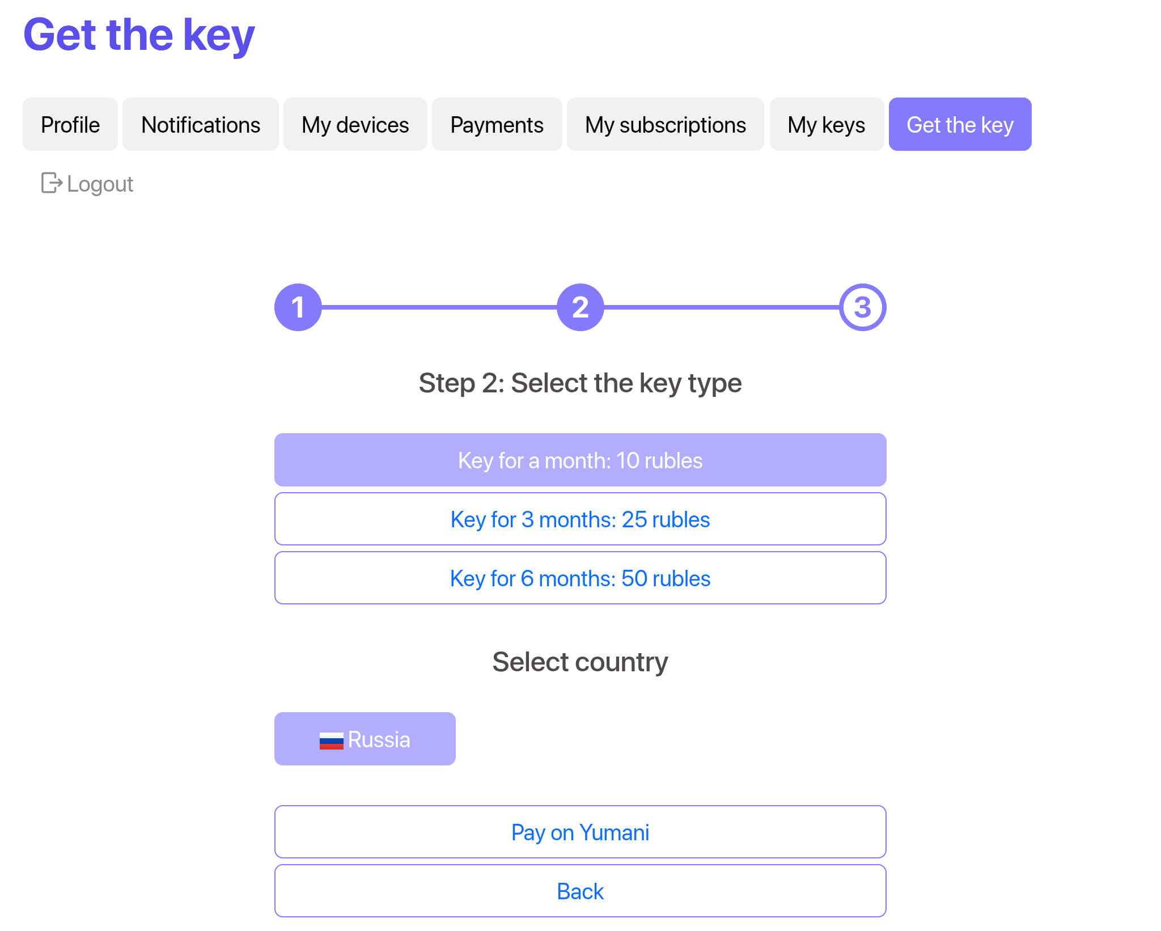Select Key for a month option
Viewport: 1161px width, 931px height.
[580, 460]
